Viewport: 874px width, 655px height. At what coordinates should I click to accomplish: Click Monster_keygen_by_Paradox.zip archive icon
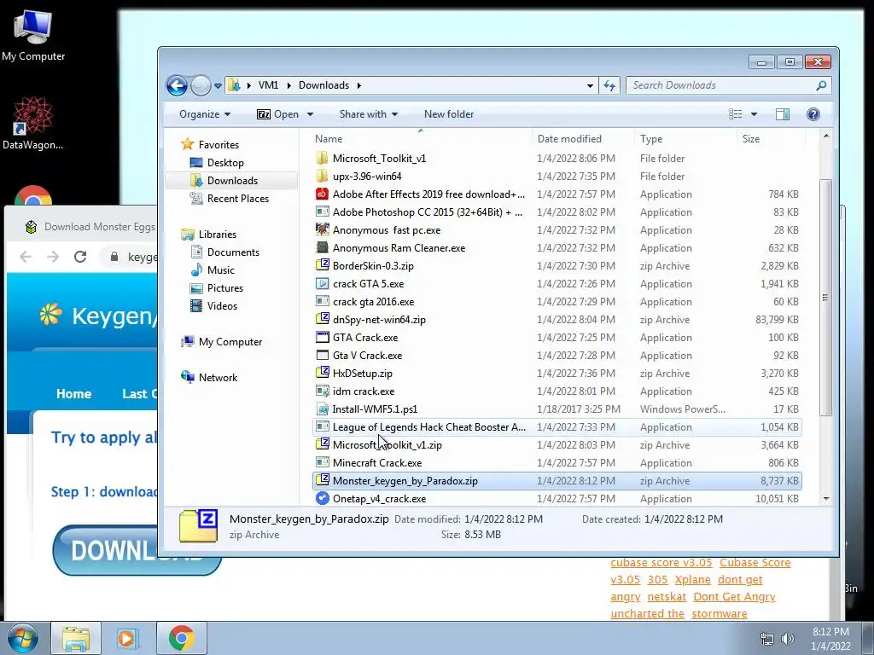(322, 480)
